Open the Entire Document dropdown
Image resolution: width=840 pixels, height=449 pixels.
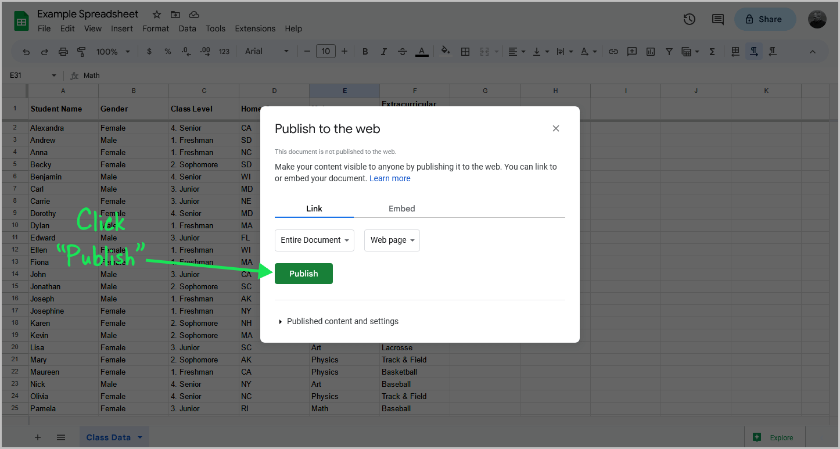(x=314, y=240)
